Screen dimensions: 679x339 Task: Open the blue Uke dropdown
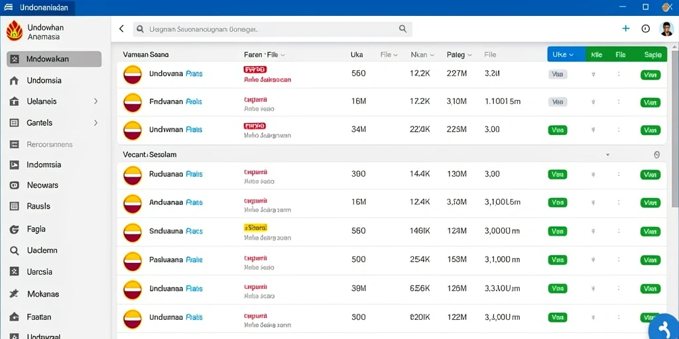[x=566, y=54]
